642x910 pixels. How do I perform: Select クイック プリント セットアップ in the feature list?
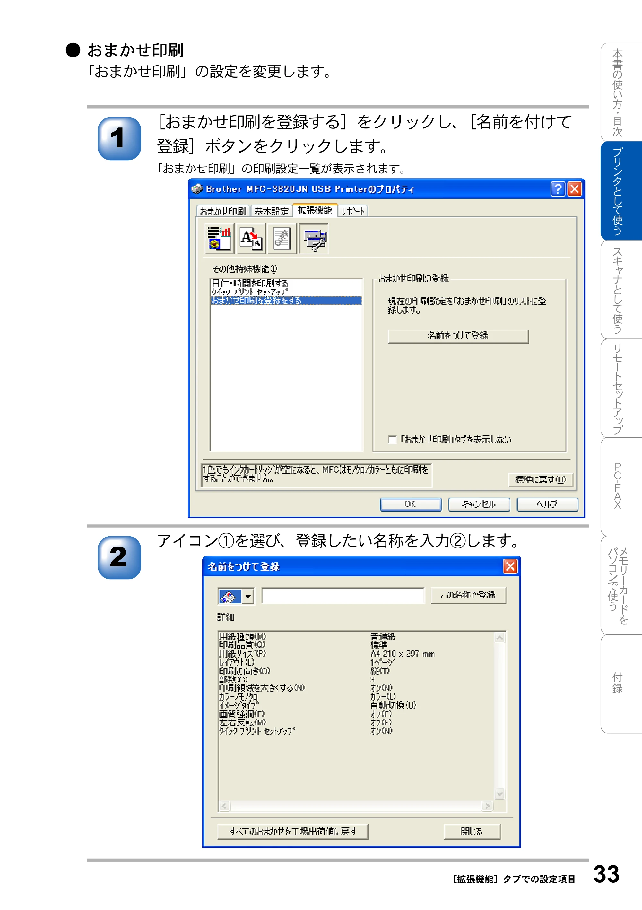point(286,292)
